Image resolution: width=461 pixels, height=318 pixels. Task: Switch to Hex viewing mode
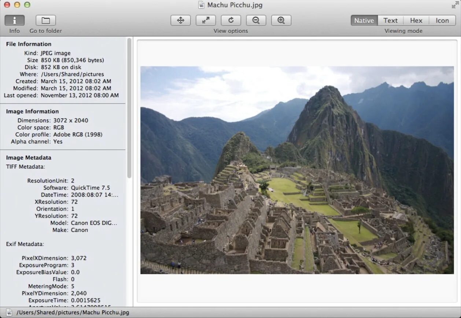pyautogui.click(x=416, y=20)
